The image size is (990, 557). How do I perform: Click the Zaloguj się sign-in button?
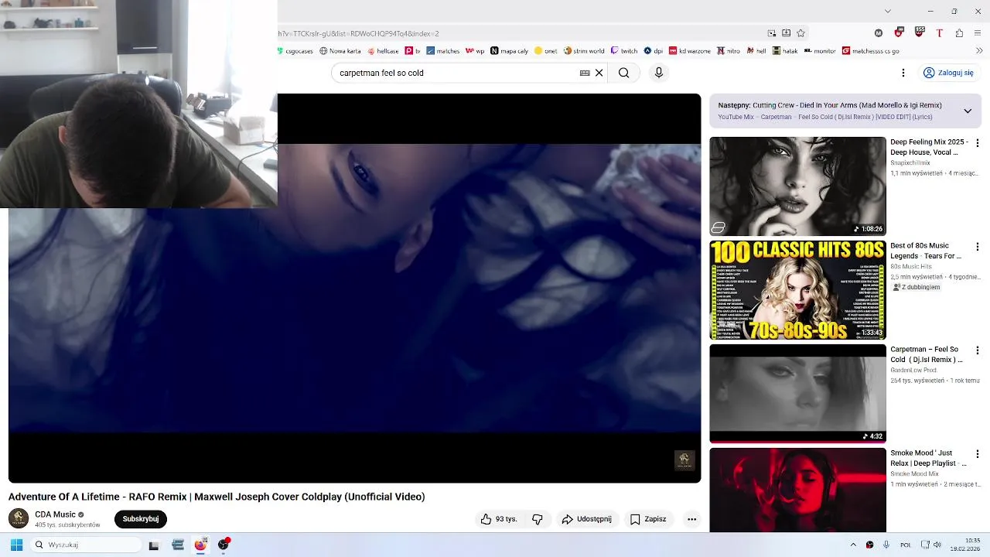[948, 73]
